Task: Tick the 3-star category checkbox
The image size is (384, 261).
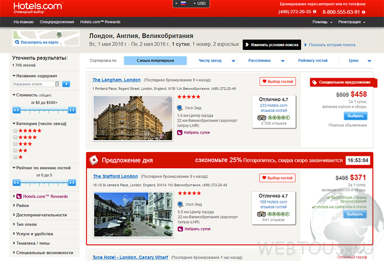Action: (15, 144)
